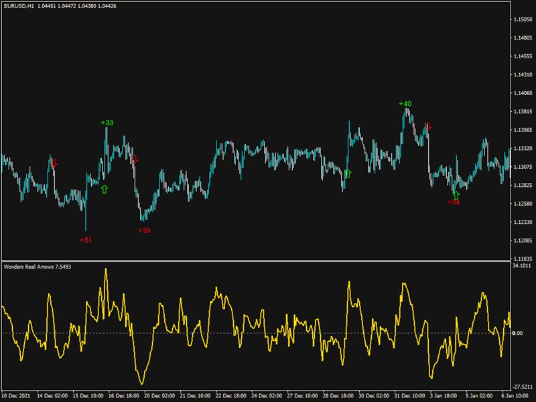Click the 14 Dec 02:00 time axis label
Viewport: 536px width, 402px height.
(52, 396)
